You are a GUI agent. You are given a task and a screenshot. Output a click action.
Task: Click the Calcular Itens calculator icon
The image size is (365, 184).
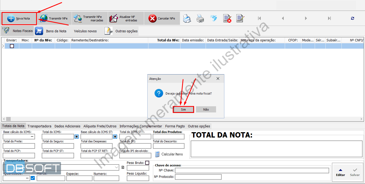[157, 154]
